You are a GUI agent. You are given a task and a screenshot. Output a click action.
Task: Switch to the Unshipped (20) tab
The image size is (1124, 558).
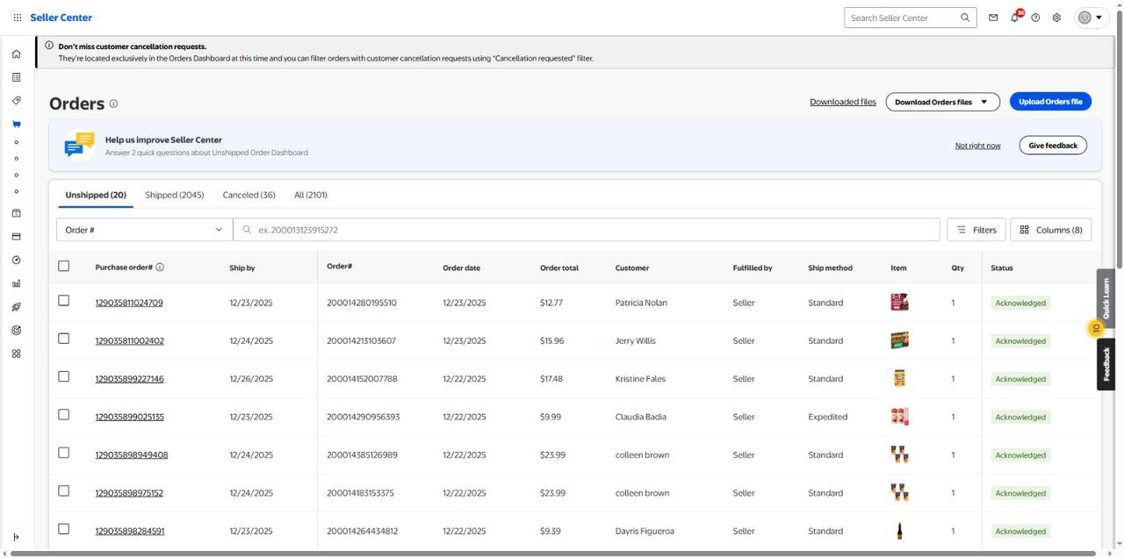tap(96, 195)
